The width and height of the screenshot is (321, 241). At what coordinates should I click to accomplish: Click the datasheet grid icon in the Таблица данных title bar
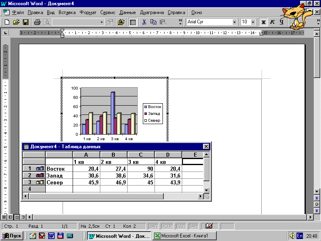click(26, 147)
